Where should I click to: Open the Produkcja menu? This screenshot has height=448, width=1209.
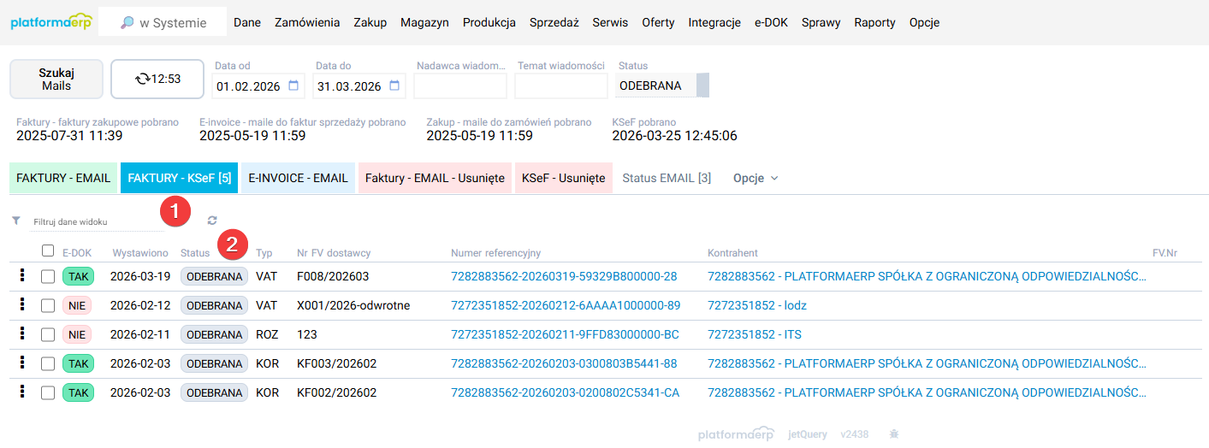click(489, 23)
